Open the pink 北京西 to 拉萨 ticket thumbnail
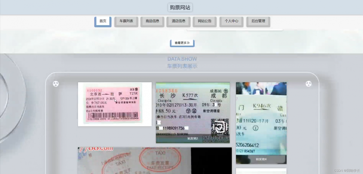 (115, 104)
